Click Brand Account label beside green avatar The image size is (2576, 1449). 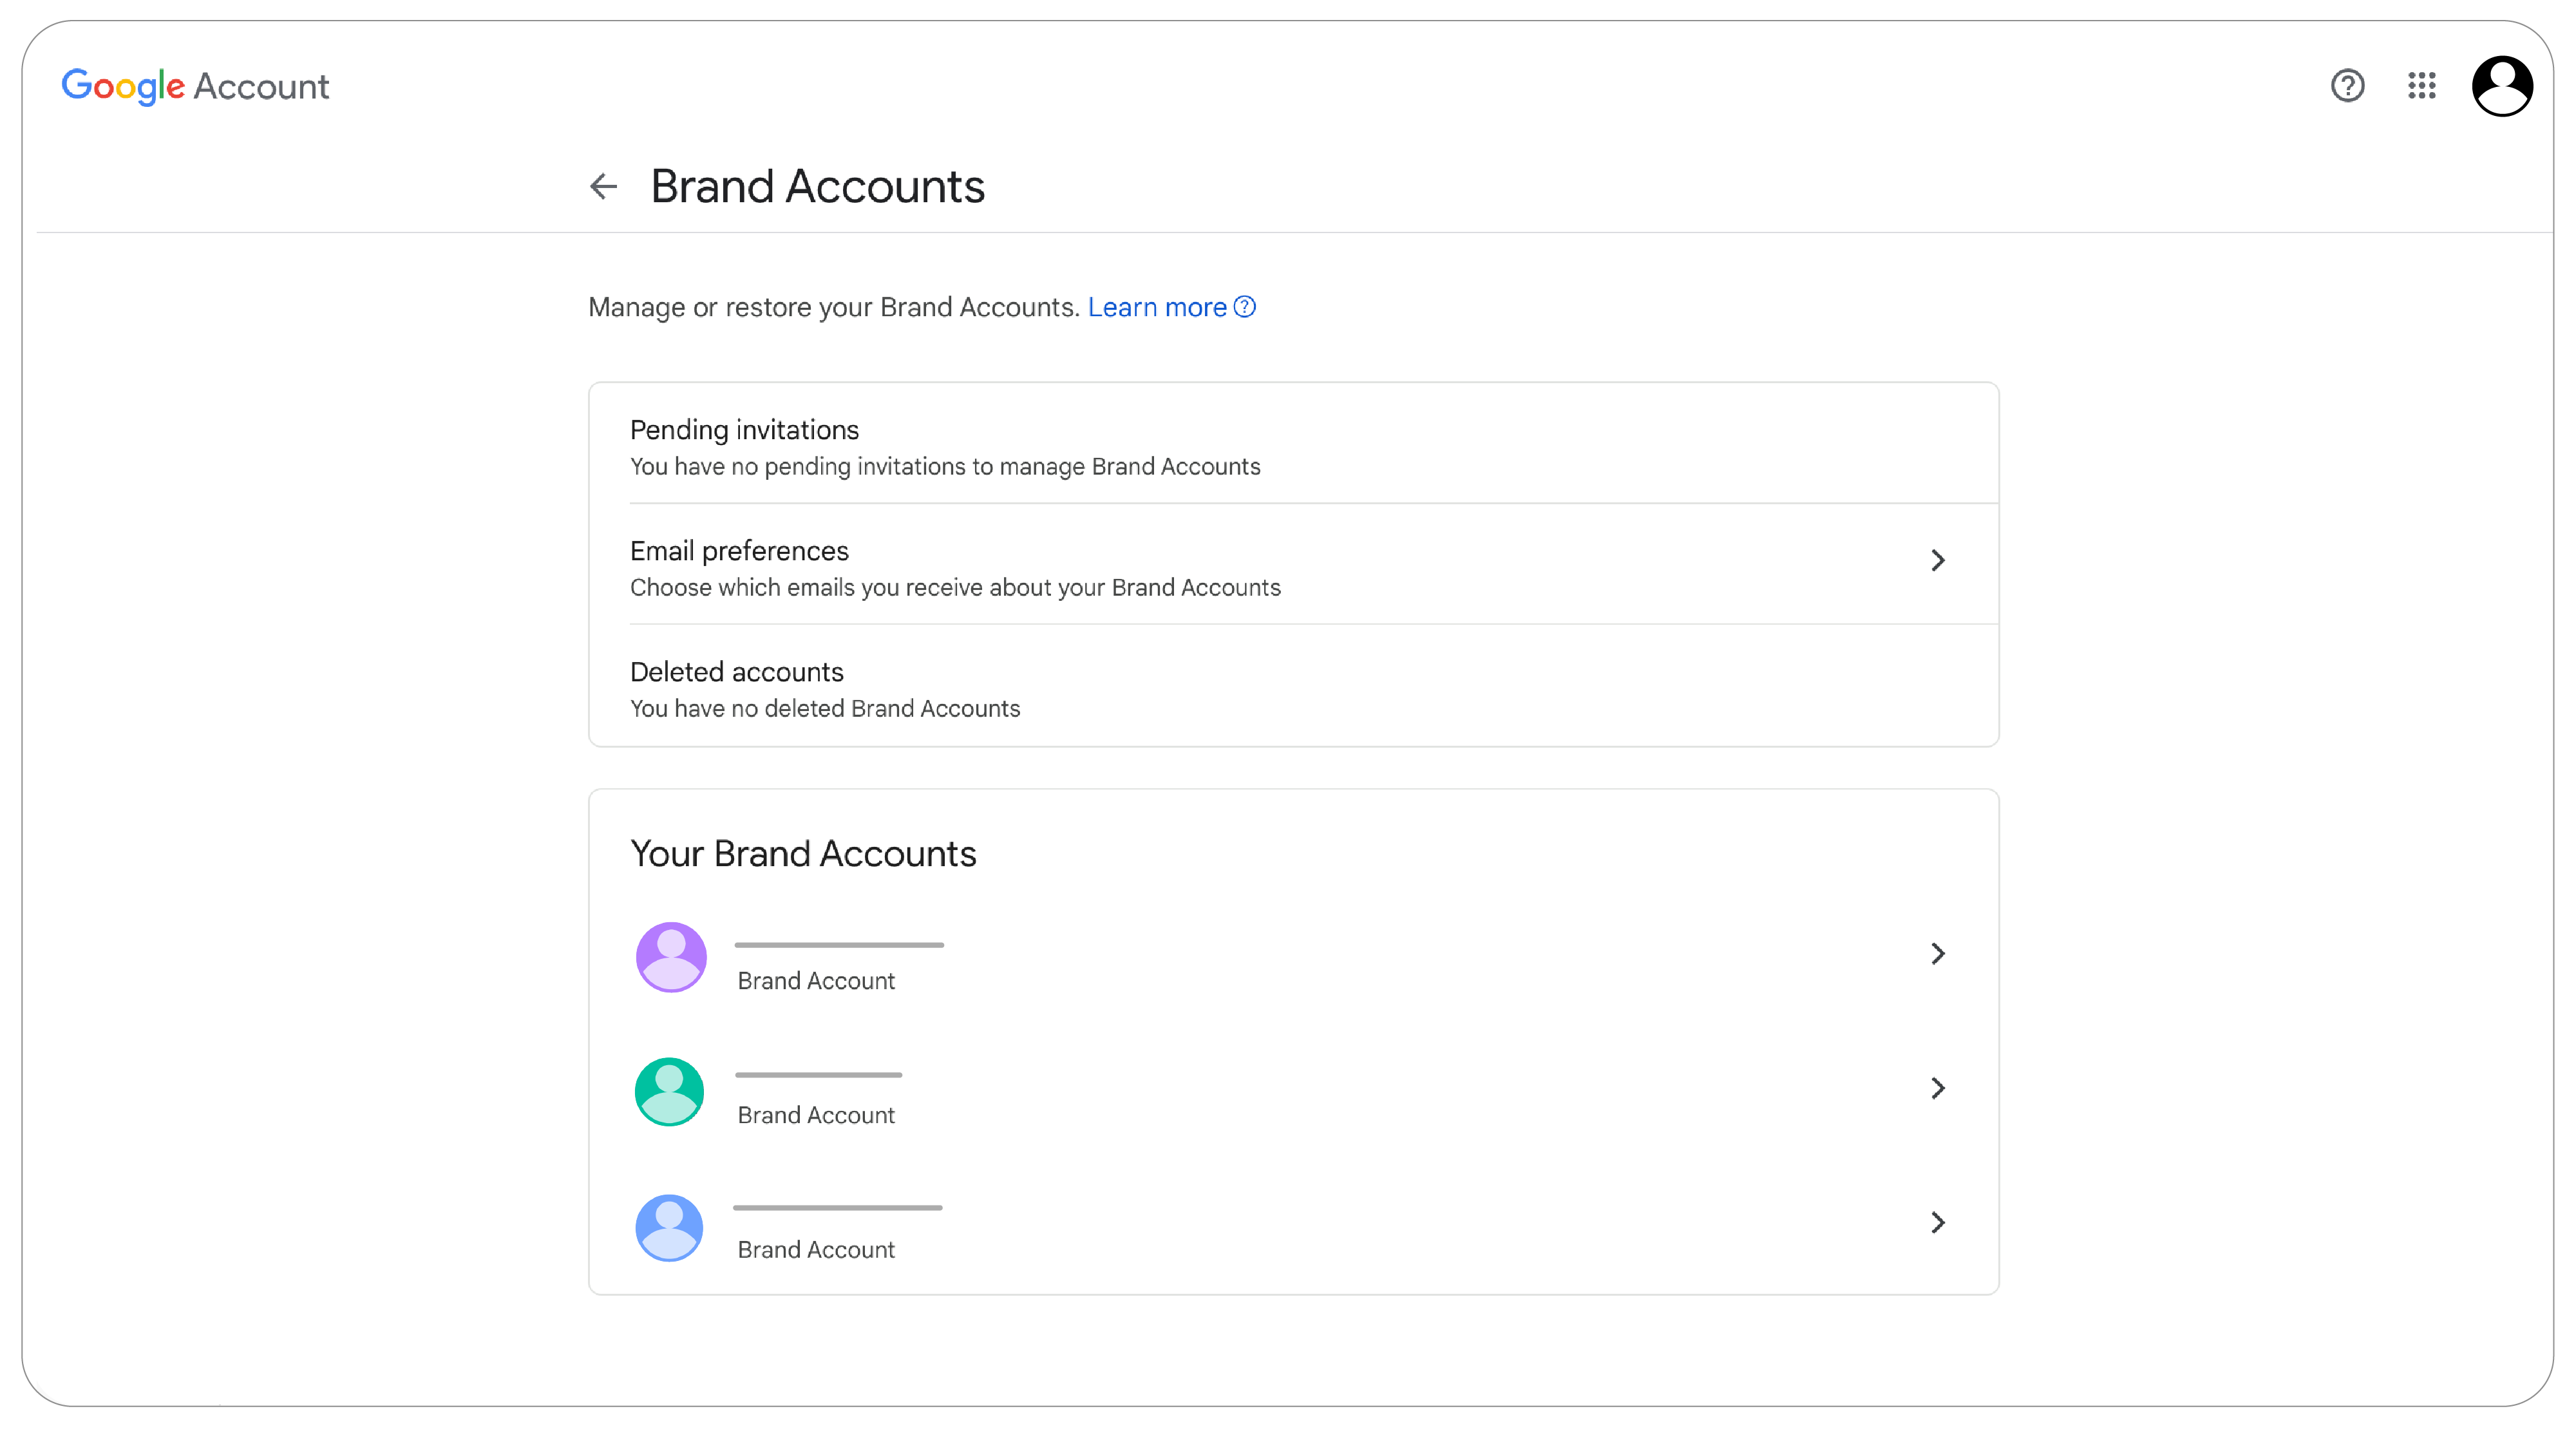pyautogui.click(x=816, y=1115)
